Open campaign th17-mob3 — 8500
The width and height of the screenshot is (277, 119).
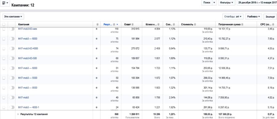(28, 88)
